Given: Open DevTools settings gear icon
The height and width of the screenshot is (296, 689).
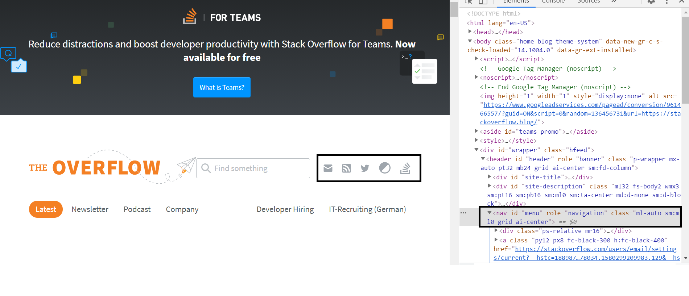Looking at the screenshot, I should click(651, 2).
